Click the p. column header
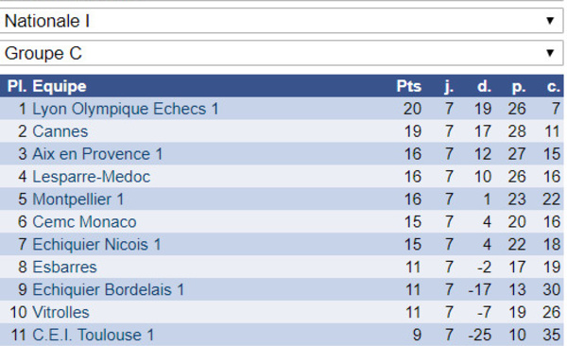The height and width of the screenshot is (346, 567). point(519,86)
